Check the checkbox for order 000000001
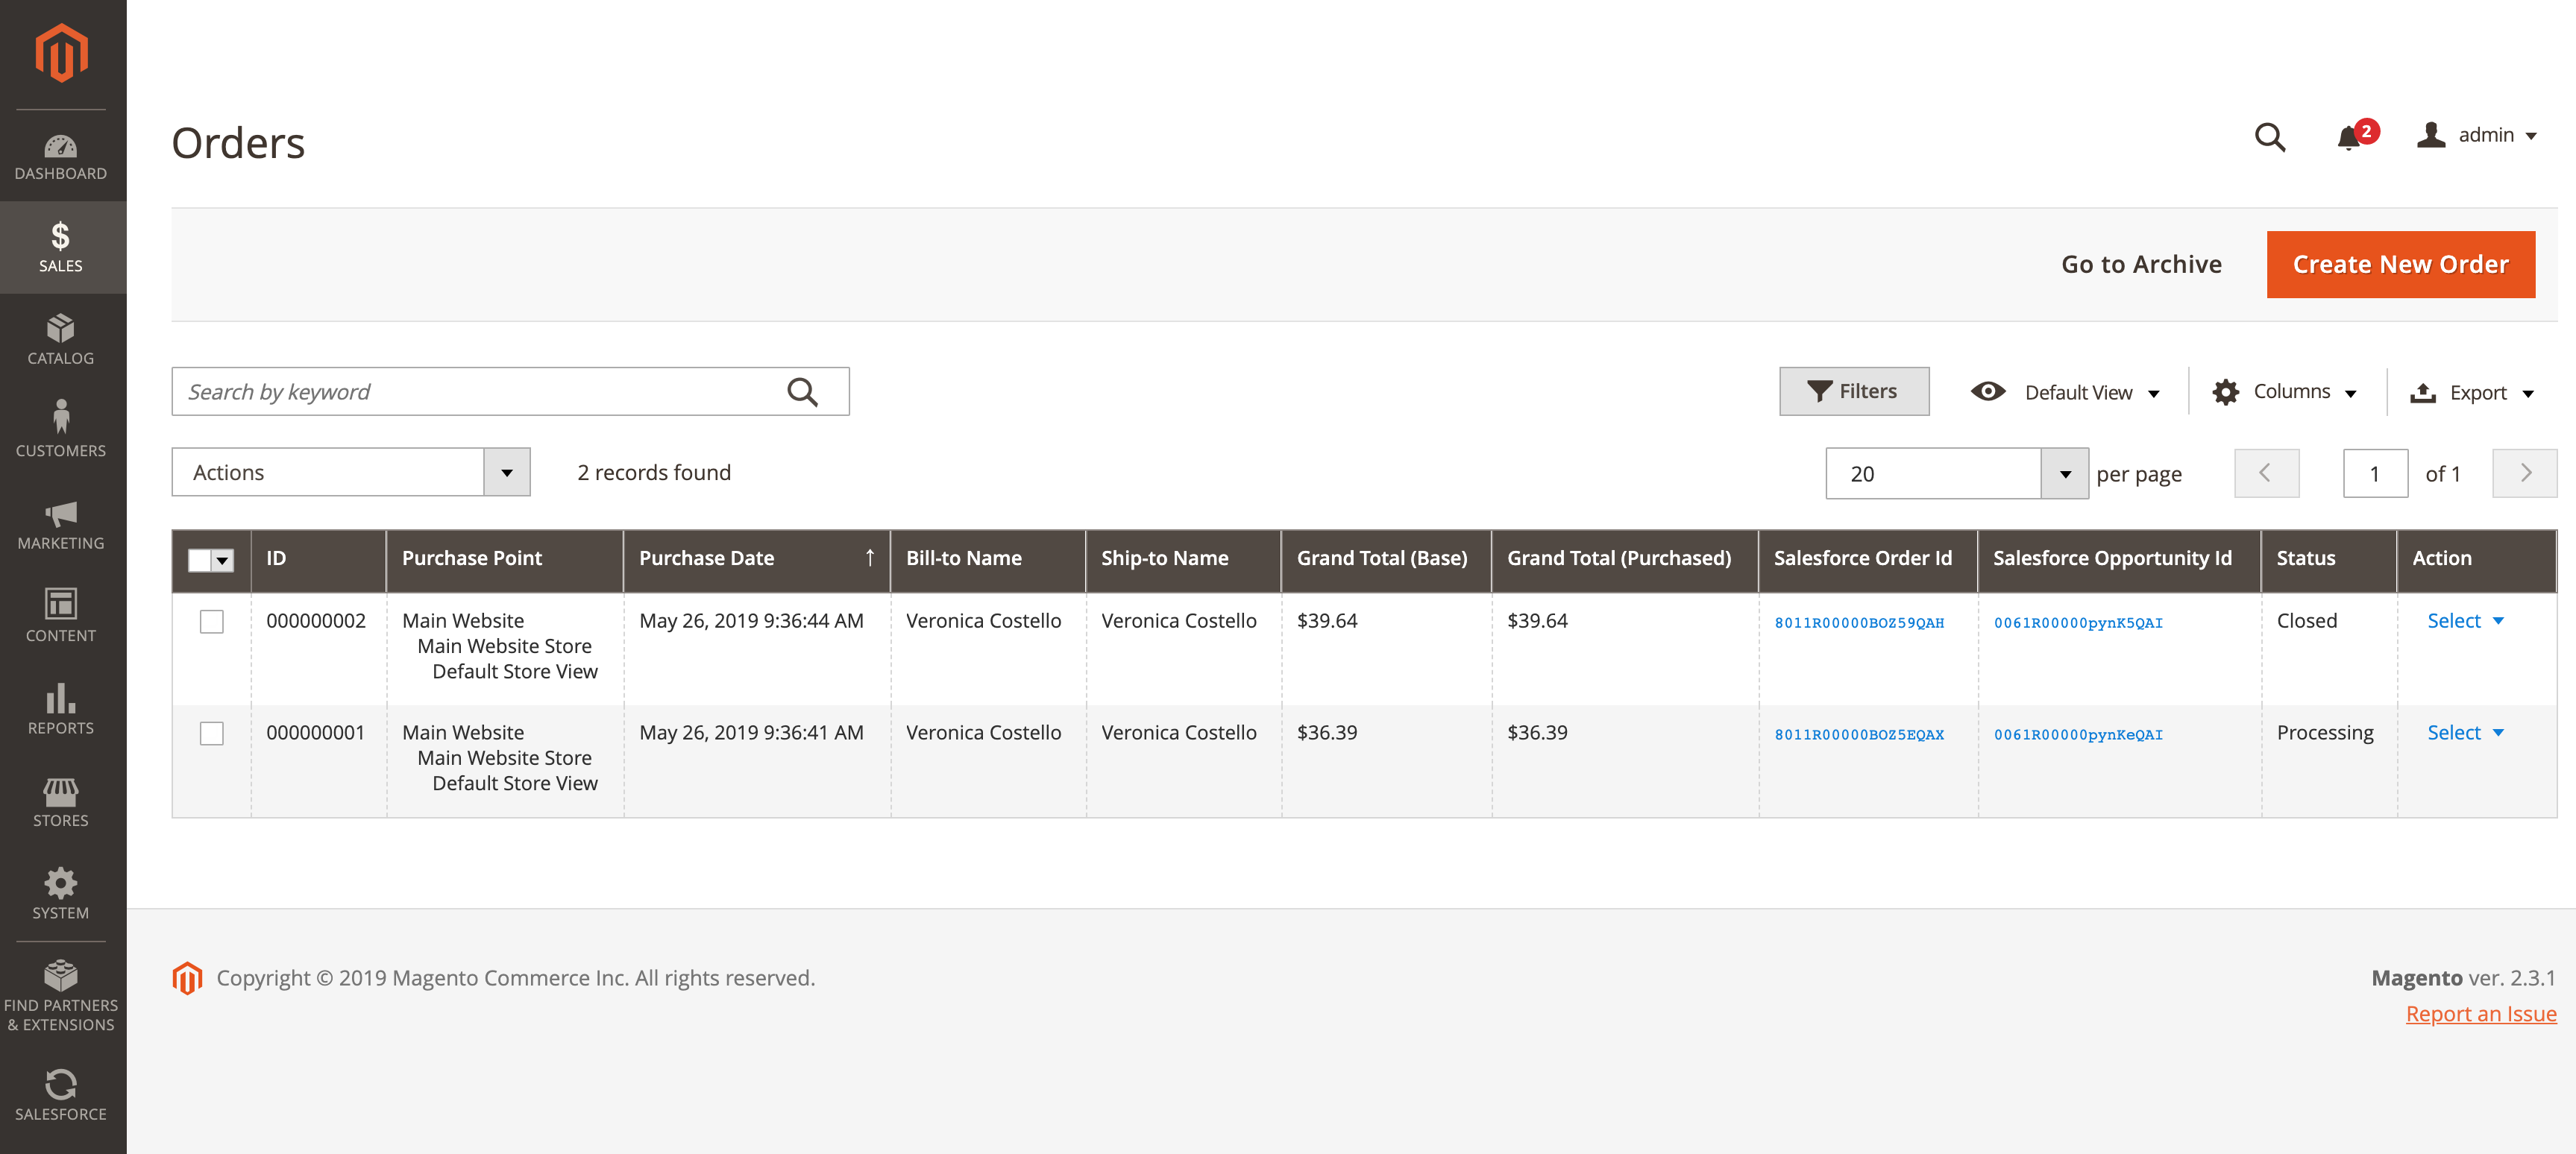The height and width of the screenshot is (1154, 2576). (x=212, y=732)
